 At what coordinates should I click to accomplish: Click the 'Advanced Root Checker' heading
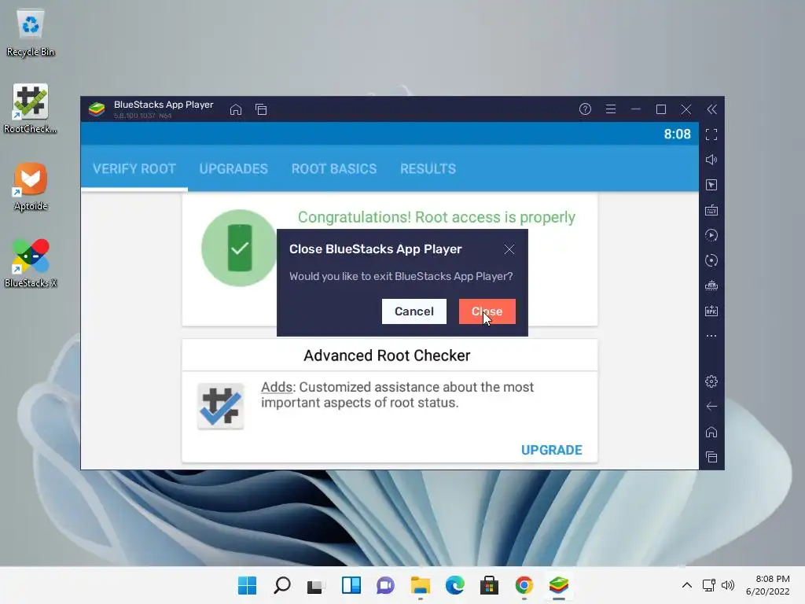(387, 355)
